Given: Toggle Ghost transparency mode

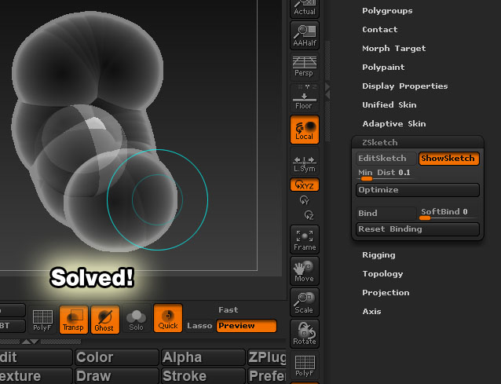Looking at the screenshot, I should pyautogui.click(x=104, y=320).
